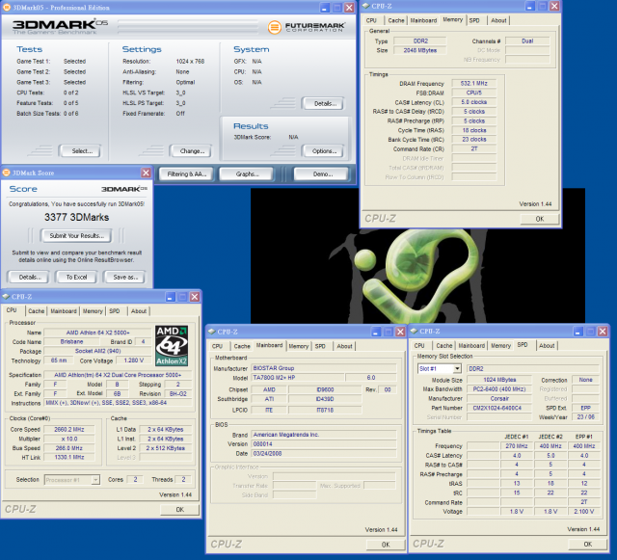Screen dimensions: 617x560
Task: Click the CPU-Z Memory window title icon
Action: (x=365, y=6)
